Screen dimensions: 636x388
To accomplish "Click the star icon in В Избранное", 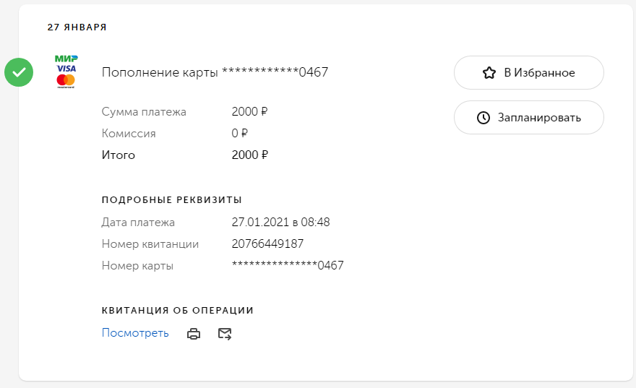I will (489, 73).
